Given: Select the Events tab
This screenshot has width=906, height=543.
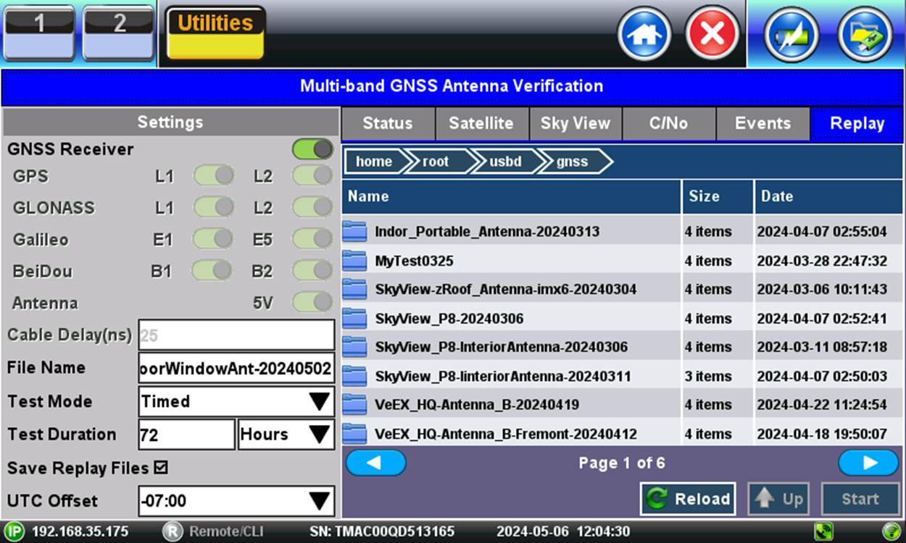Looking at the screenshot, I should (763, 123).
